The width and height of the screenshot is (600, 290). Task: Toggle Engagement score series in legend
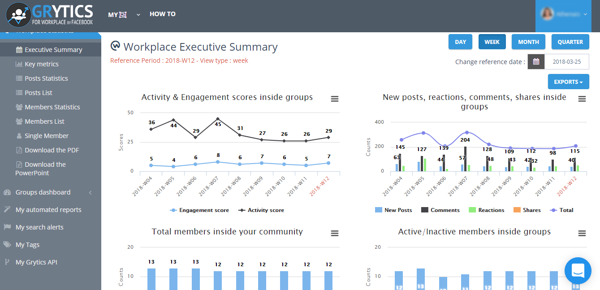click(x=199, y=210)
